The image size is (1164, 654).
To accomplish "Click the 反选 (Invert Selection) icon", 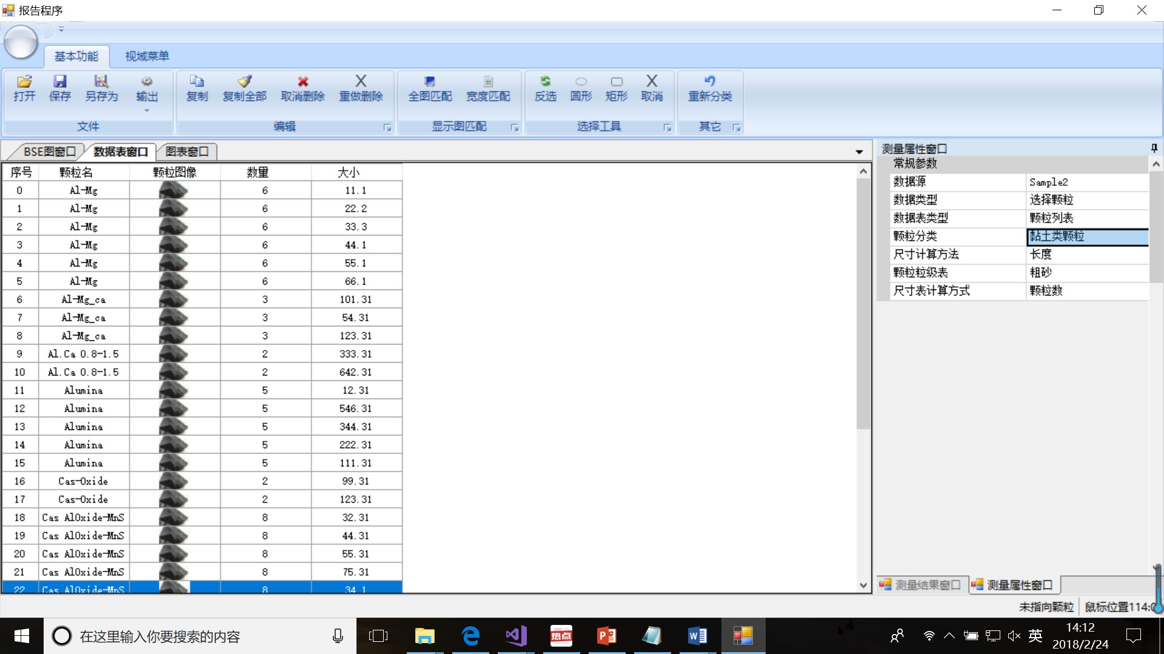I will [x=545, y=82].
